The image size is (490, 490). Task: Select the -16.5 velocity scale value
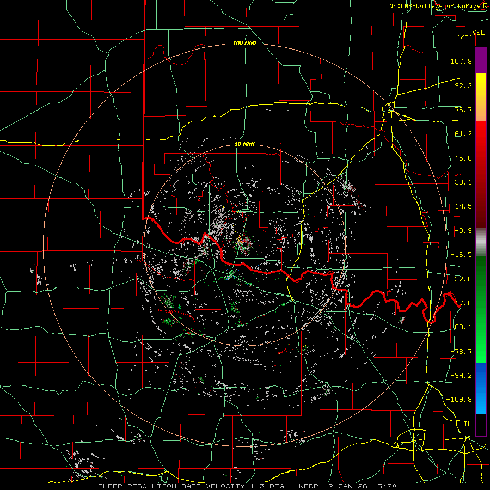pyautogui.click(x=461, y=255)
